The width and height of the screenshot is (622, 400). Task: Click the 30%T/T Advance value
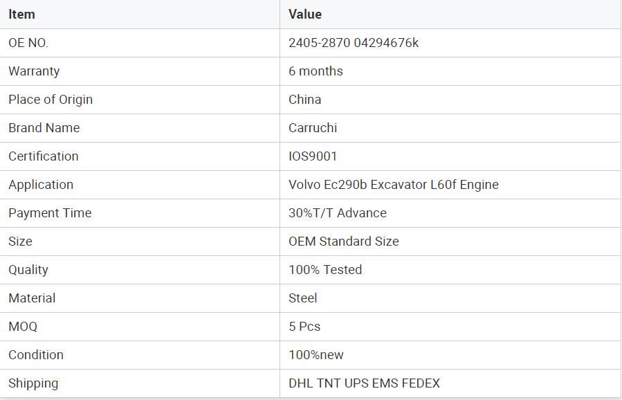[x=338, y=213]
